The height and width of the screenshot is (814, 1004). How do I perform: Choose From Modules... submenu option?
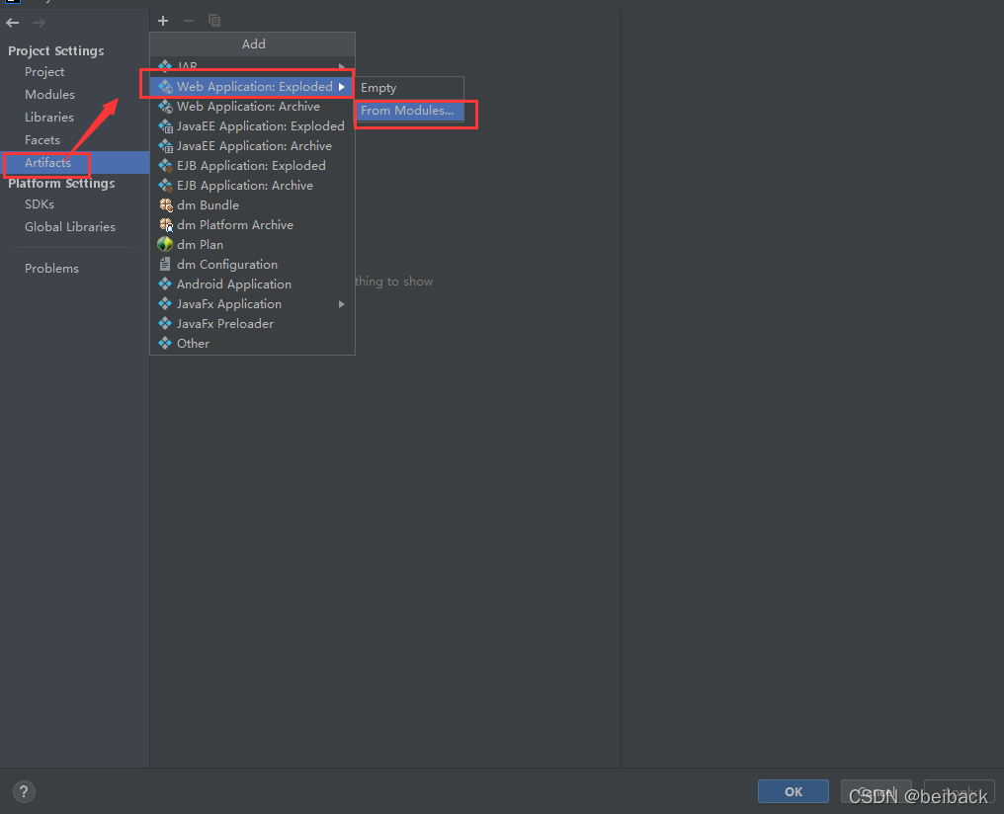click(x=410, y=110)
